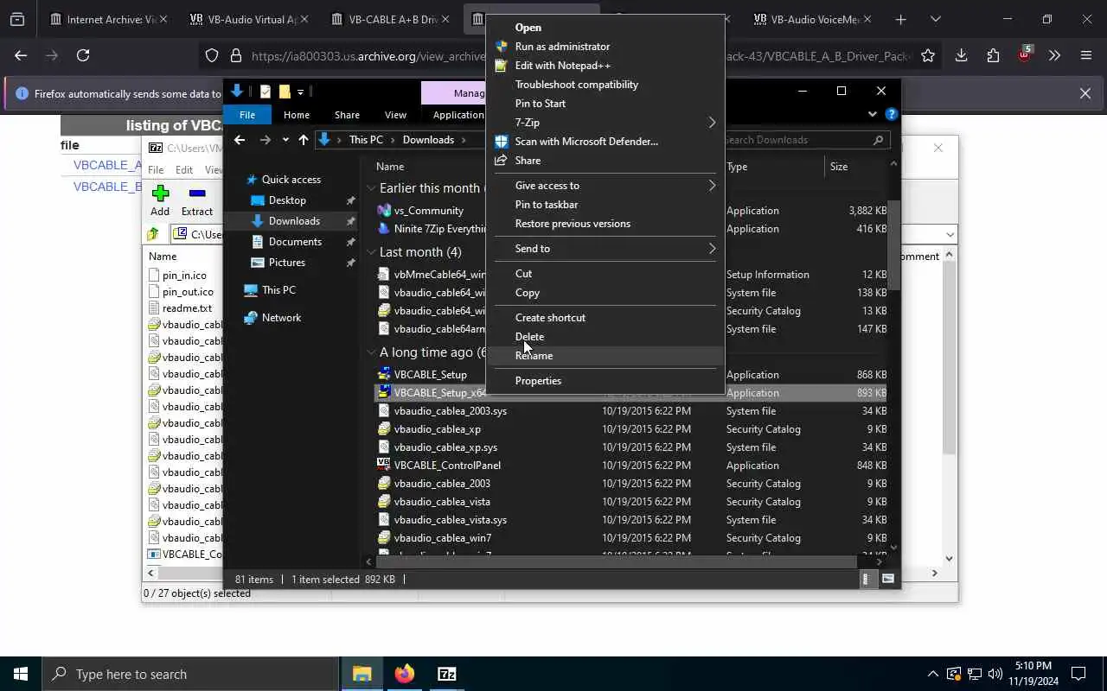Choose Scan with Microsoft Defender
Viewport: 1107px width, 691px height.
(x=586, y=142)
